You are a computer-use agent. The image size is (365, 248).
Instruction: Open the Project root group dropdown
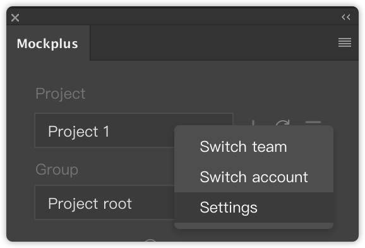click(x=104, y=202)
